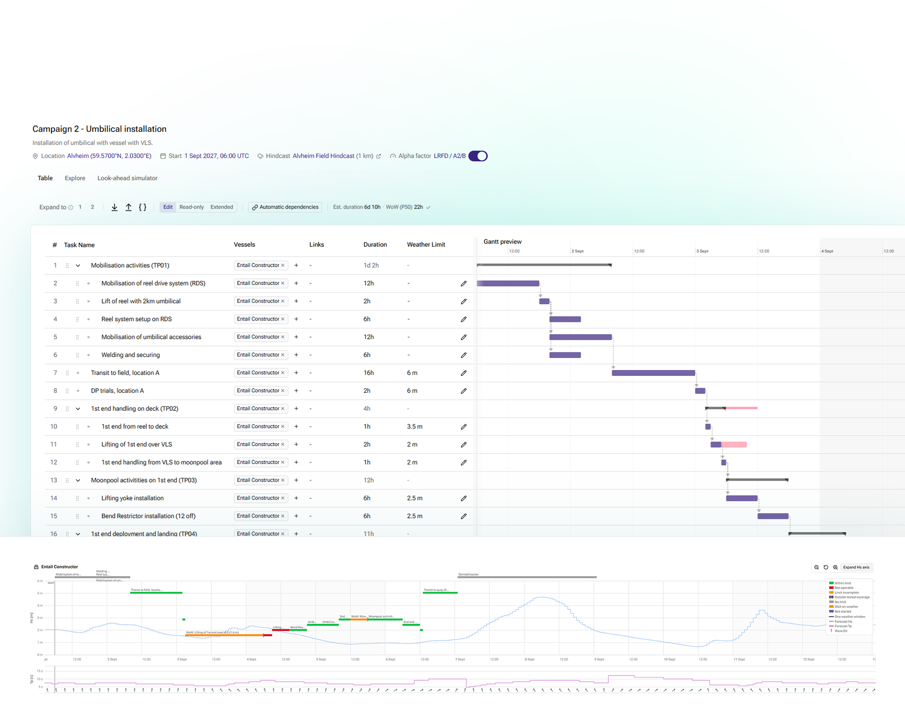Expand the task tree to level 2
Image resolution: width=905 pixels, height=724 pixels.
pyautogui.click(x=92, y=207)
